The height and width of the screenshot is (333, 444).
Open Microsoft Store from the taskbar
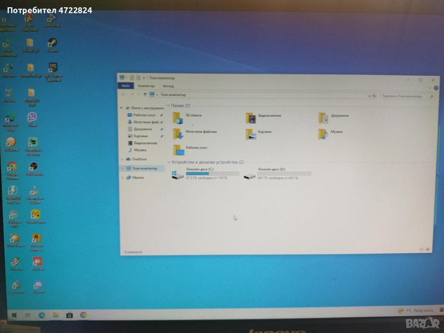[x=69, y=315]
